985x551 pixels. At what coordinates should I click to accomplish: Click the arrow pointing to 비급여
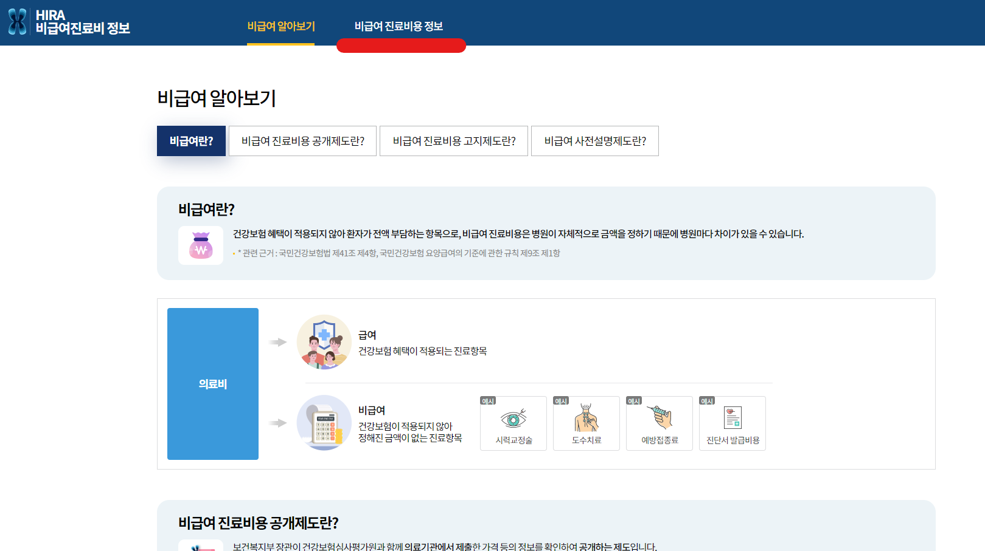click(277, 423)
